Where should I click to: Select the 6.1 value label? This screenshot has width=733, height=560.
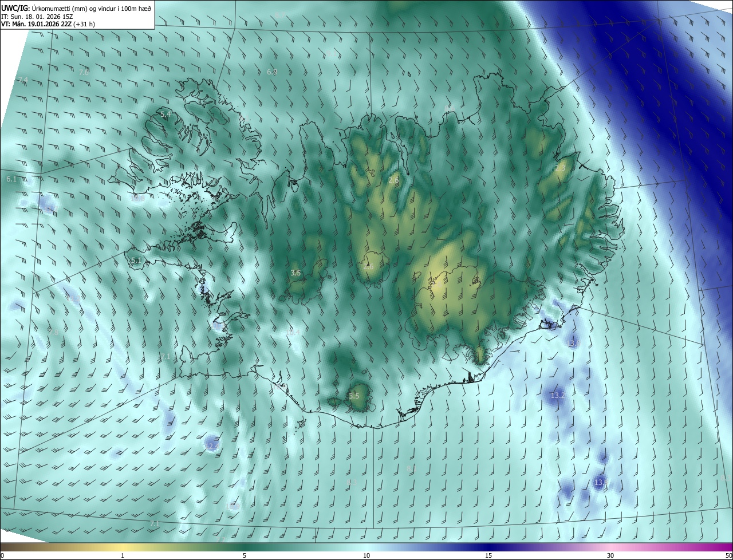point(11,179)
